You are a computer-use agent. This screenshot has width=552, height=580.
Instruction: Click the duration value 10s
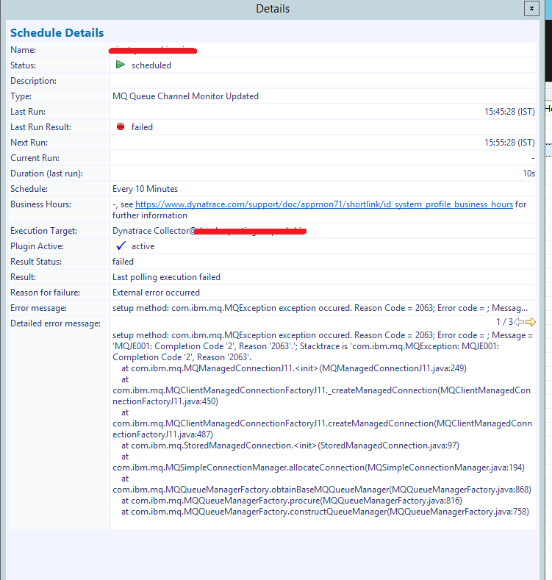point(528,173)
